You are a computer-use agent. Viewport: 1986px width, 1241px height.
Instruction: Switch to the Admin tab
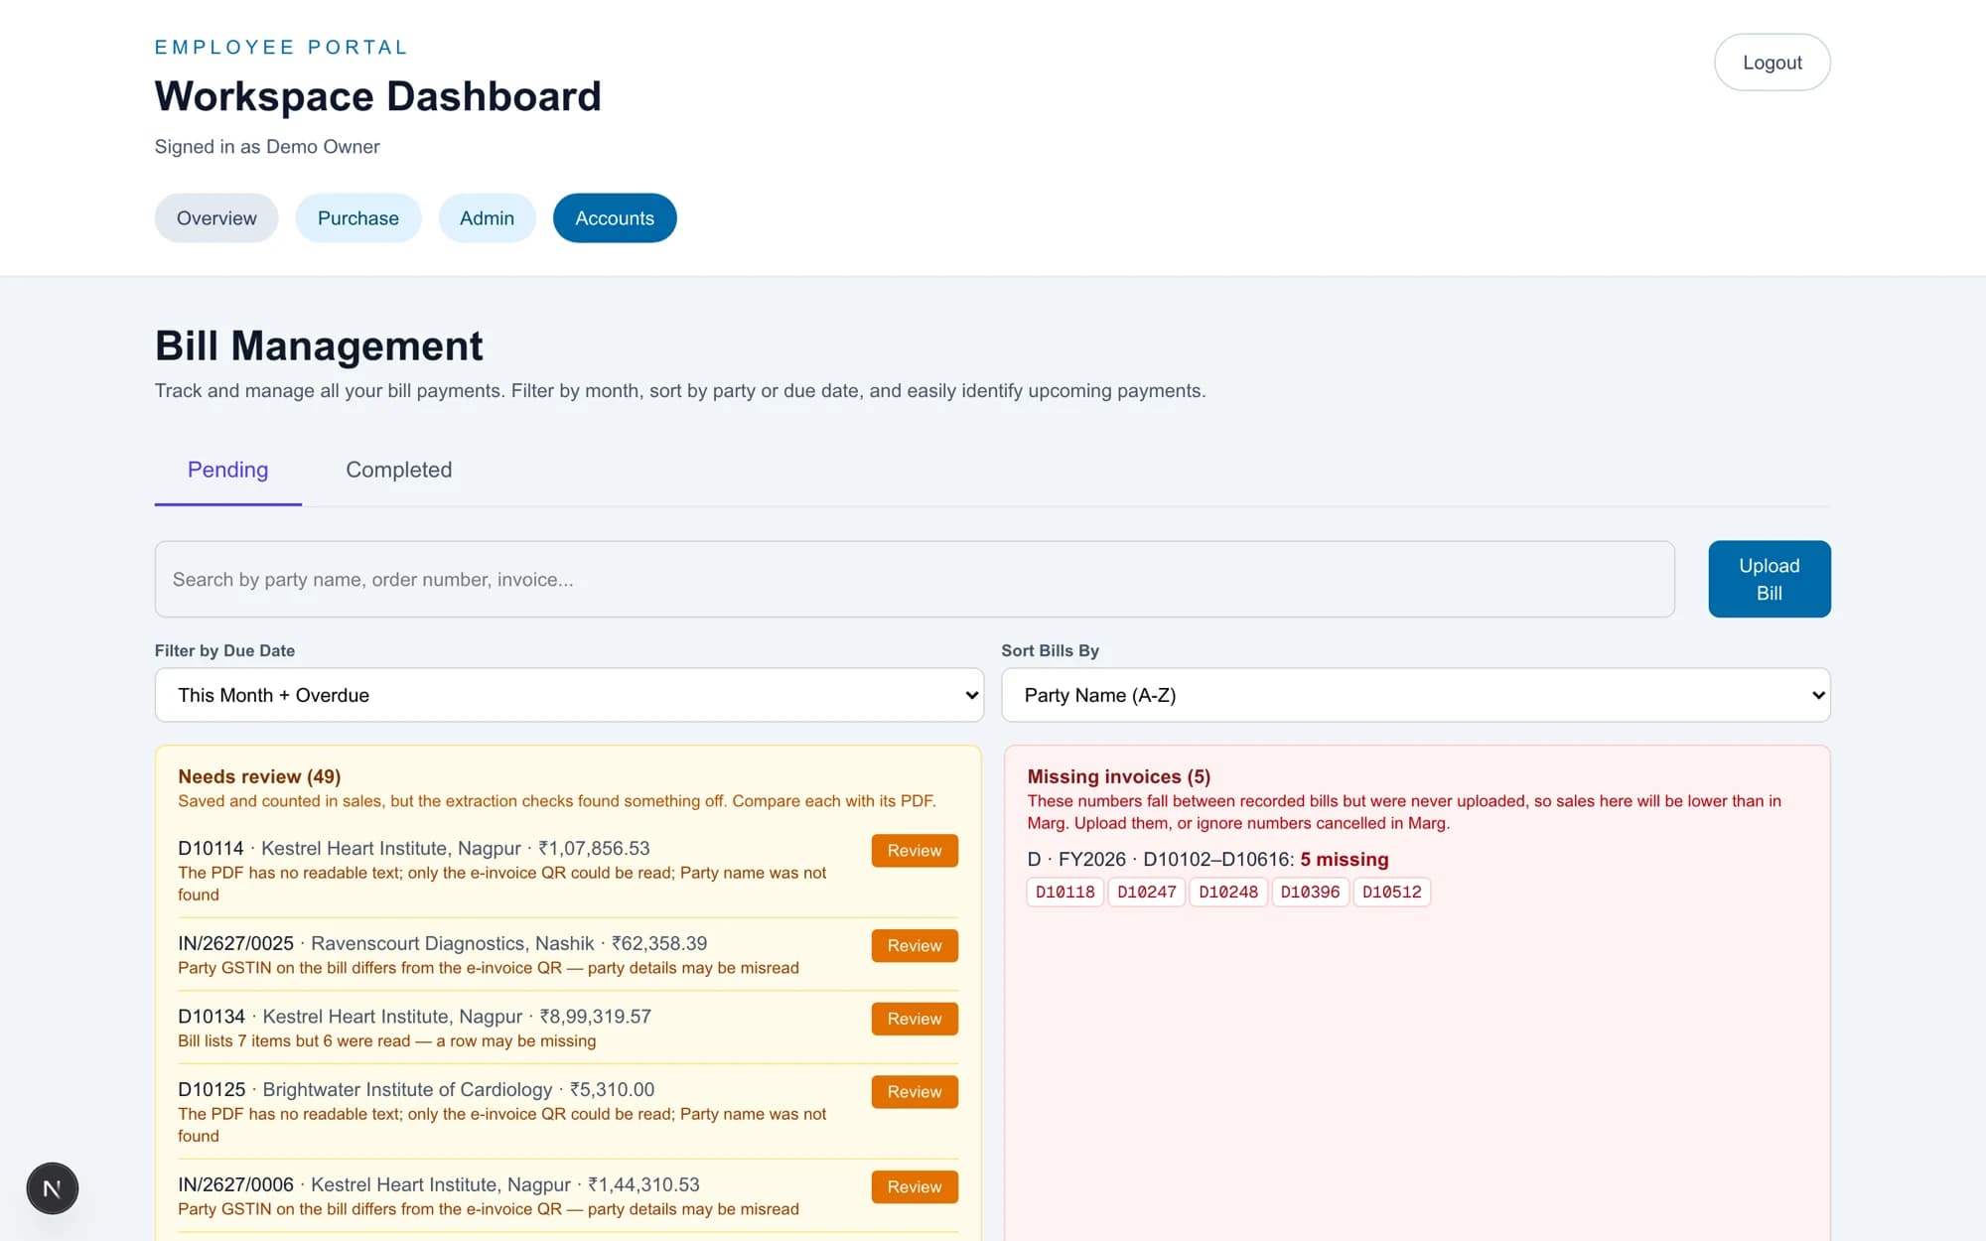coord(487,218)
